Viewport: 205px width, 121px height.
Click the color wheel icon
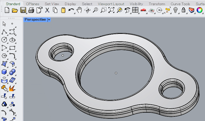click(x=199, y=10)
